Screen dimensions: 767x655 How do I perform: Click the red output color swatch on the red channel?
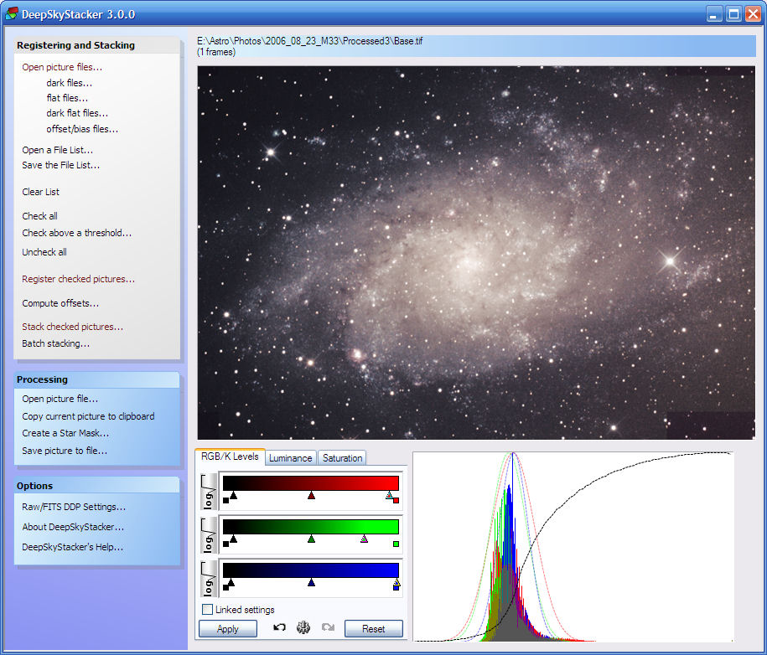tap(395, 503)
